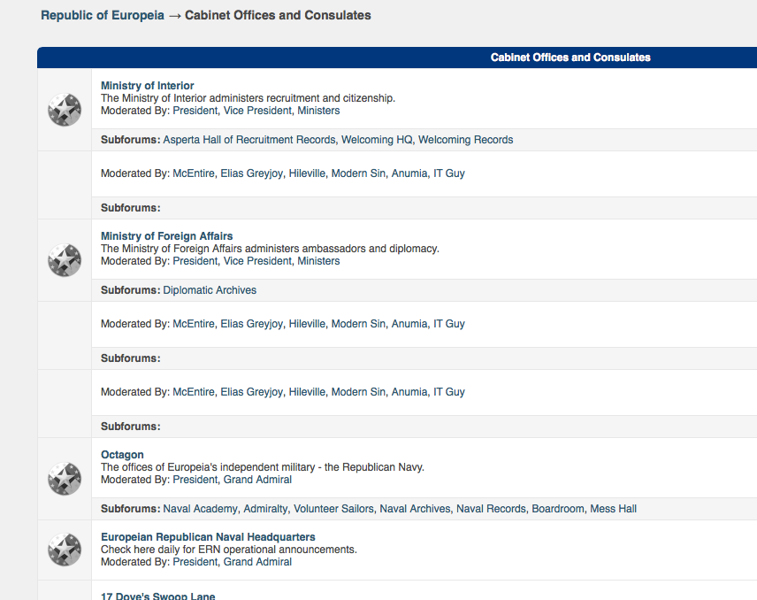Click the Ministry of Foreign Affairs status icon

pyautogui.click(x=65, y=261)
